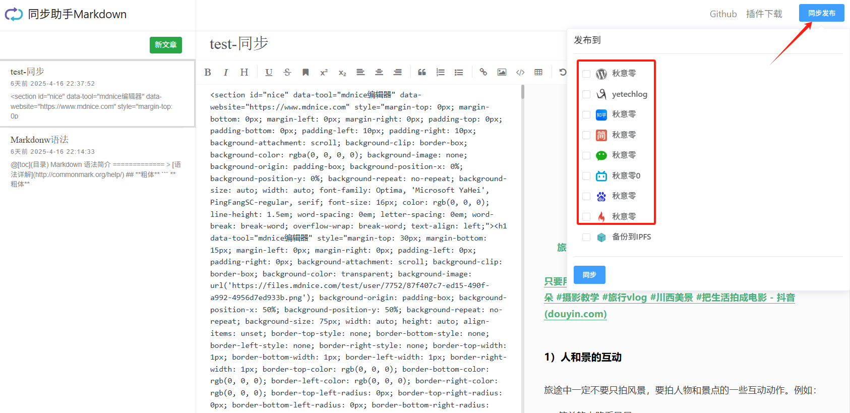
Task: Click inside the markdown source editor
Action: point(358,250)
